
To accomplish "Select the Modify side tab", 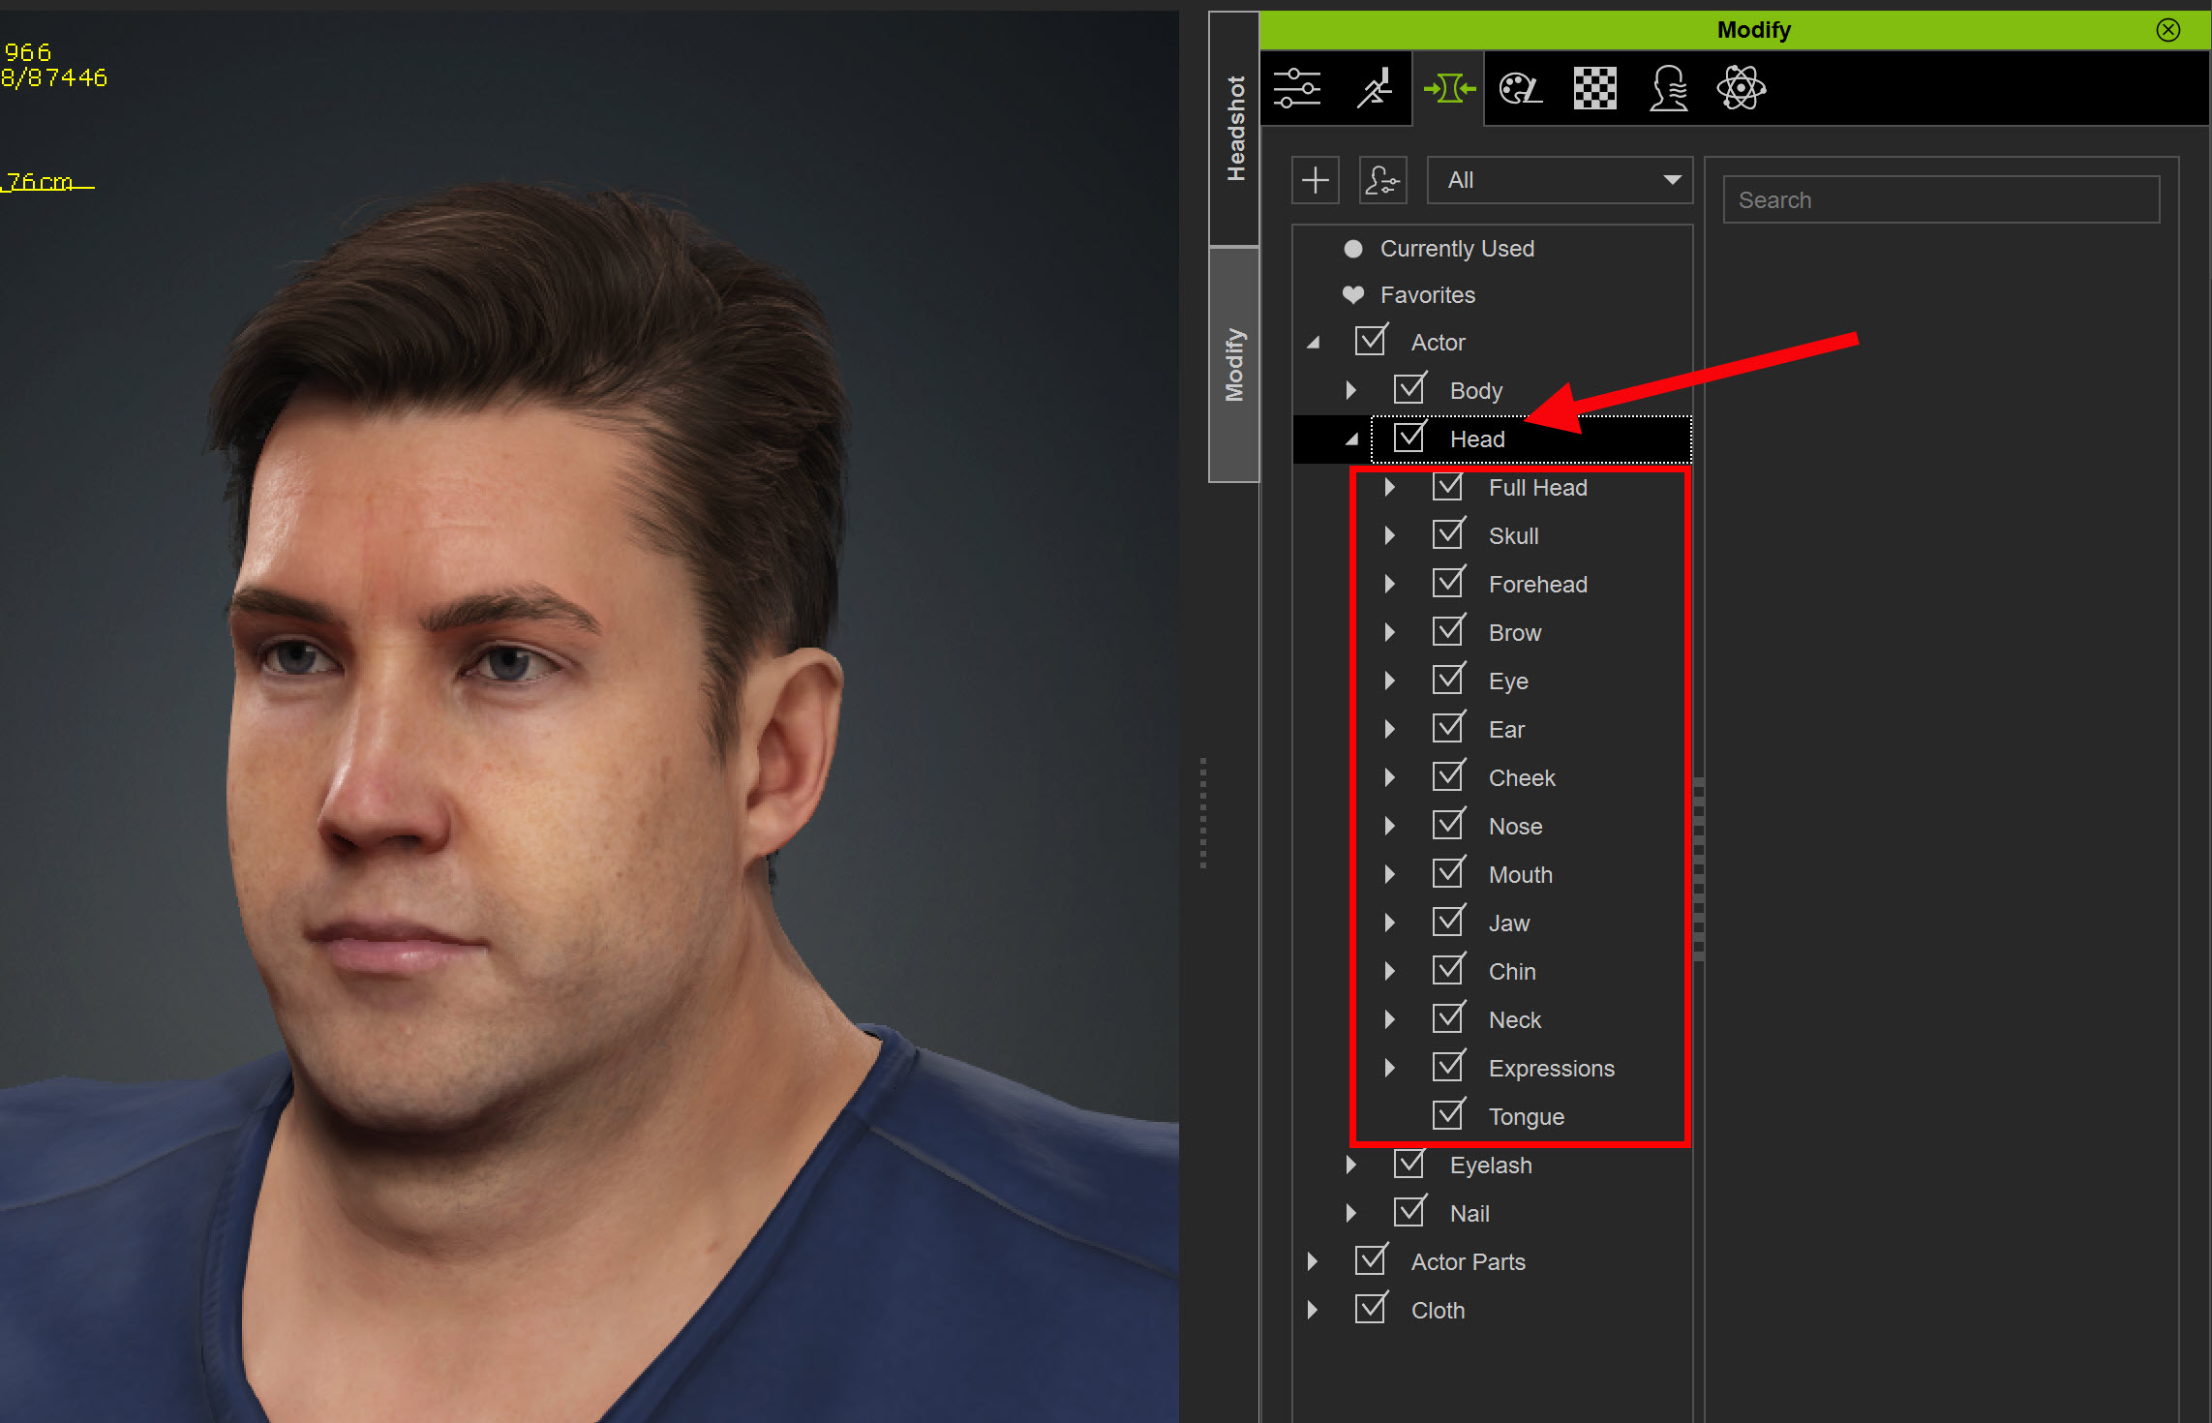I will [x=1235, y=364].
